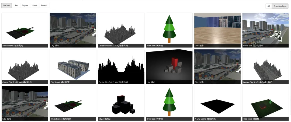
Task: Open the City Street building model
Action: [x=73, y=65]
